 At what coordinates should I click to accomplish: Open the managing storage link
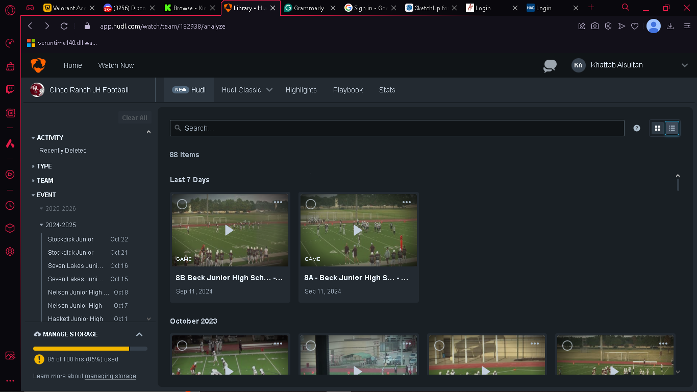(x=110, y=376)
